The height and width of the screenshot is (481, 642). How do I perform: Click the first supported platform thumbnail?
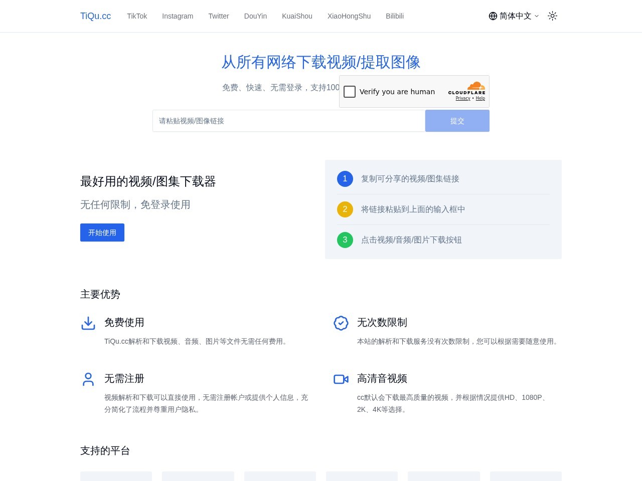116,476
